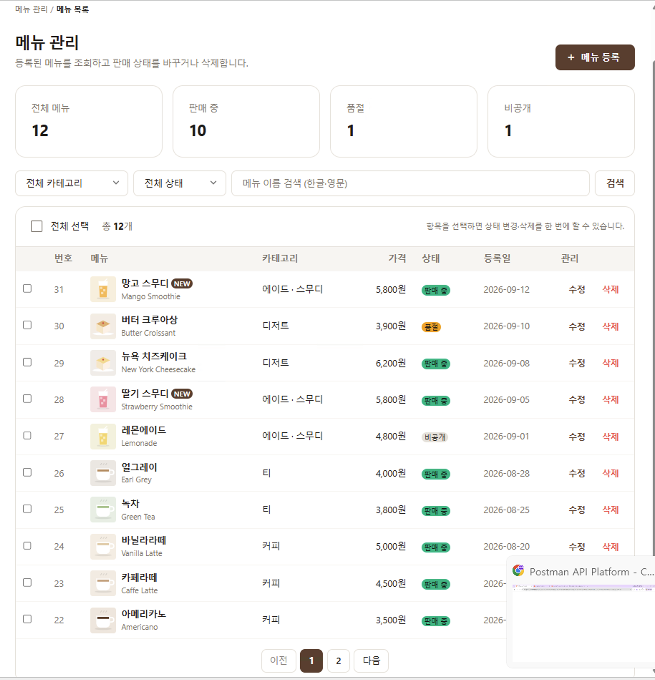Viewport: 655px width, 680px height.
Task: Click the NEW badge on 딸기 스무디
Action: tap(182, 394)
